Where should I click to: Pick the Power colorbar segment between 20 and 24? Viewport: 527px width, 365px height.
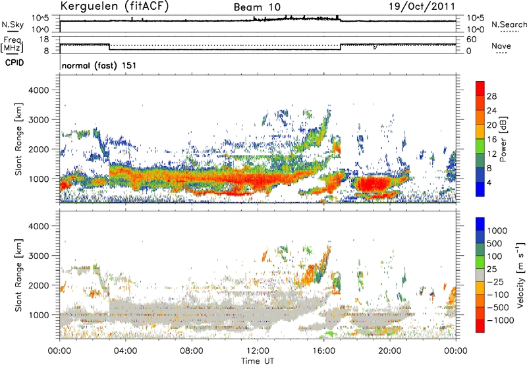(480, 117)
